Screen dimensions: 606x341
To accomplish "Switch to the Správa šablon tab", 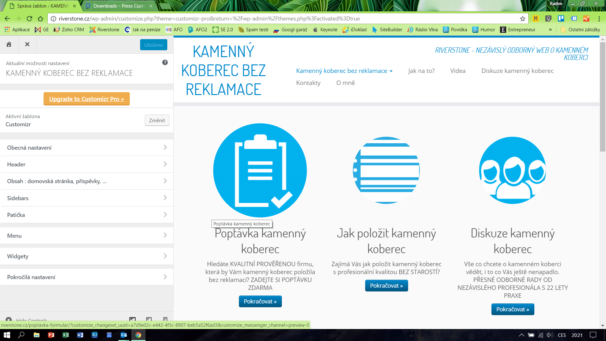I will tap(43, 6).
